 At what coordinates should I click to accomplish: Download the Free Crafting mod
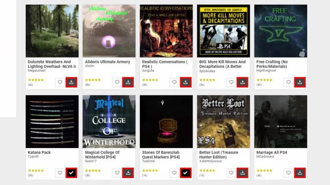(299, 82)
